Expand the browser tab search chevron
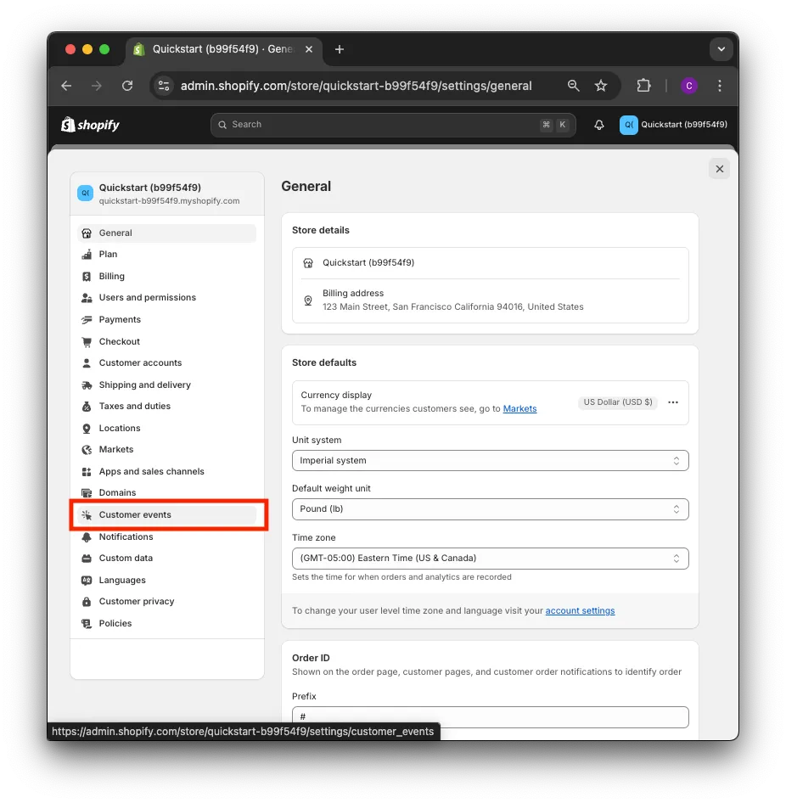Screen dimensions: 786x803 [x=721, y=50]
